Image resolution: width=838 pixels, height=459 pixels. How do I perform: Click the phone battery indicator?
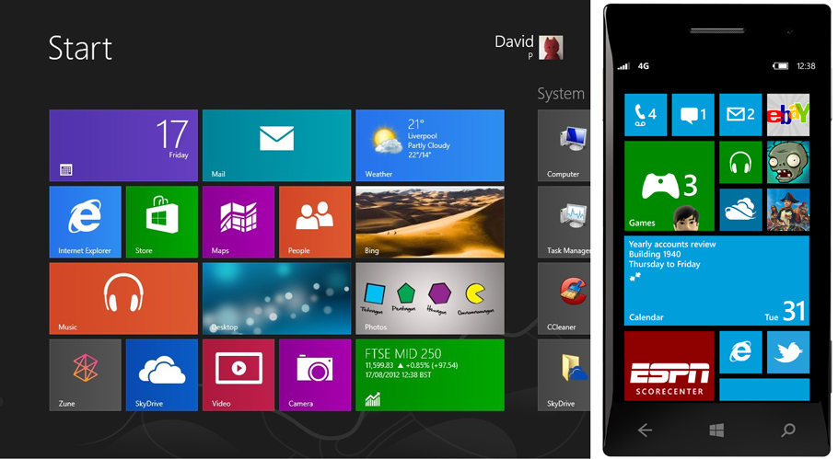780,66
